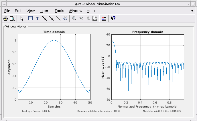This screenshot has width=197, height=121.
Task: Choose the Insert Line tool
Action: click(58, 19)
